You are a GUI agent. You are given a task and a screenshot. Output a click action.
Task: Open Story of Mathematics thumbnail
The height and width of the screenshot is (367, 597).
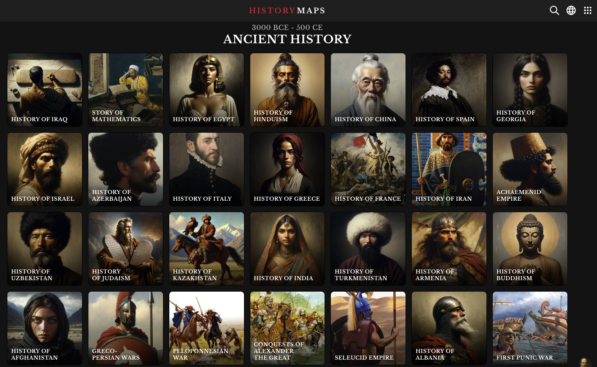pos(126,90)
